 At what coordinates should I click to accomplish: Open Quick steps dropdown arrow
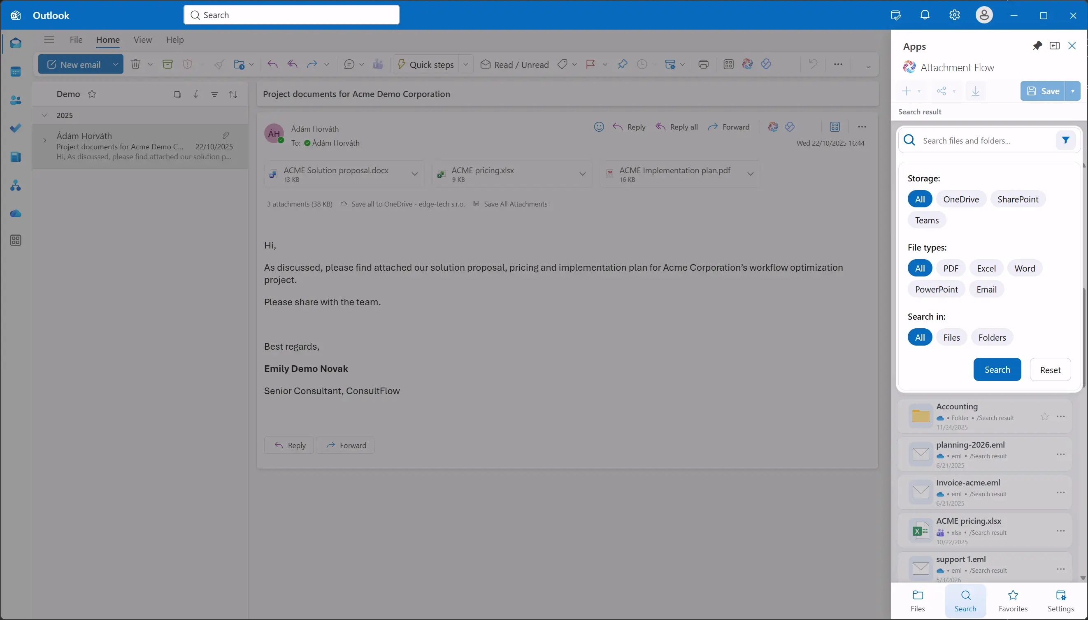pos(466,64)
